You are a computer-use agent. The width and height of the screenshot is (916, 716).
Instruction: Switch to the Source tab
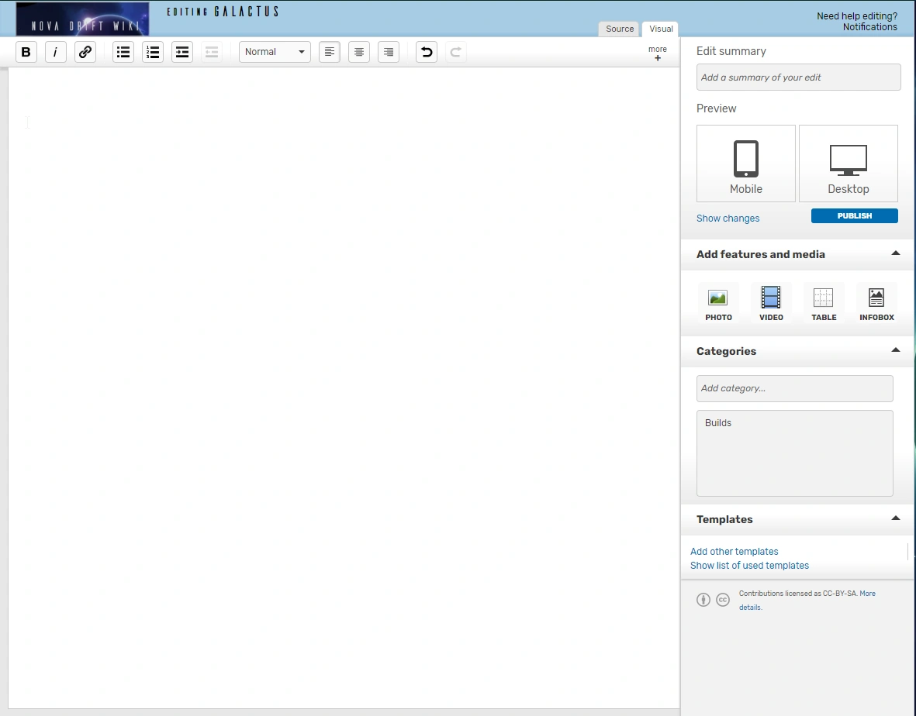619,29
